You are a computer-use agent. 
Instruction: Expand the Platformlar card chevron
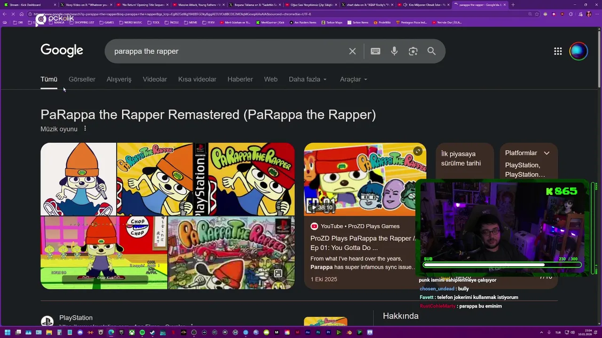click(547, 153)
